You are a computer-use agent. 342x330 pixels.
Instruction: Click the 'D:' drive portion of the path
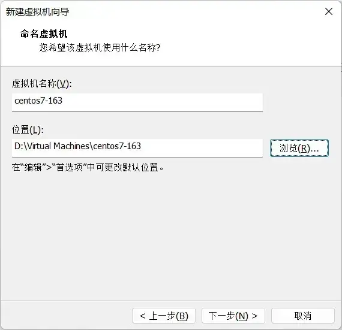coord(19,146)
